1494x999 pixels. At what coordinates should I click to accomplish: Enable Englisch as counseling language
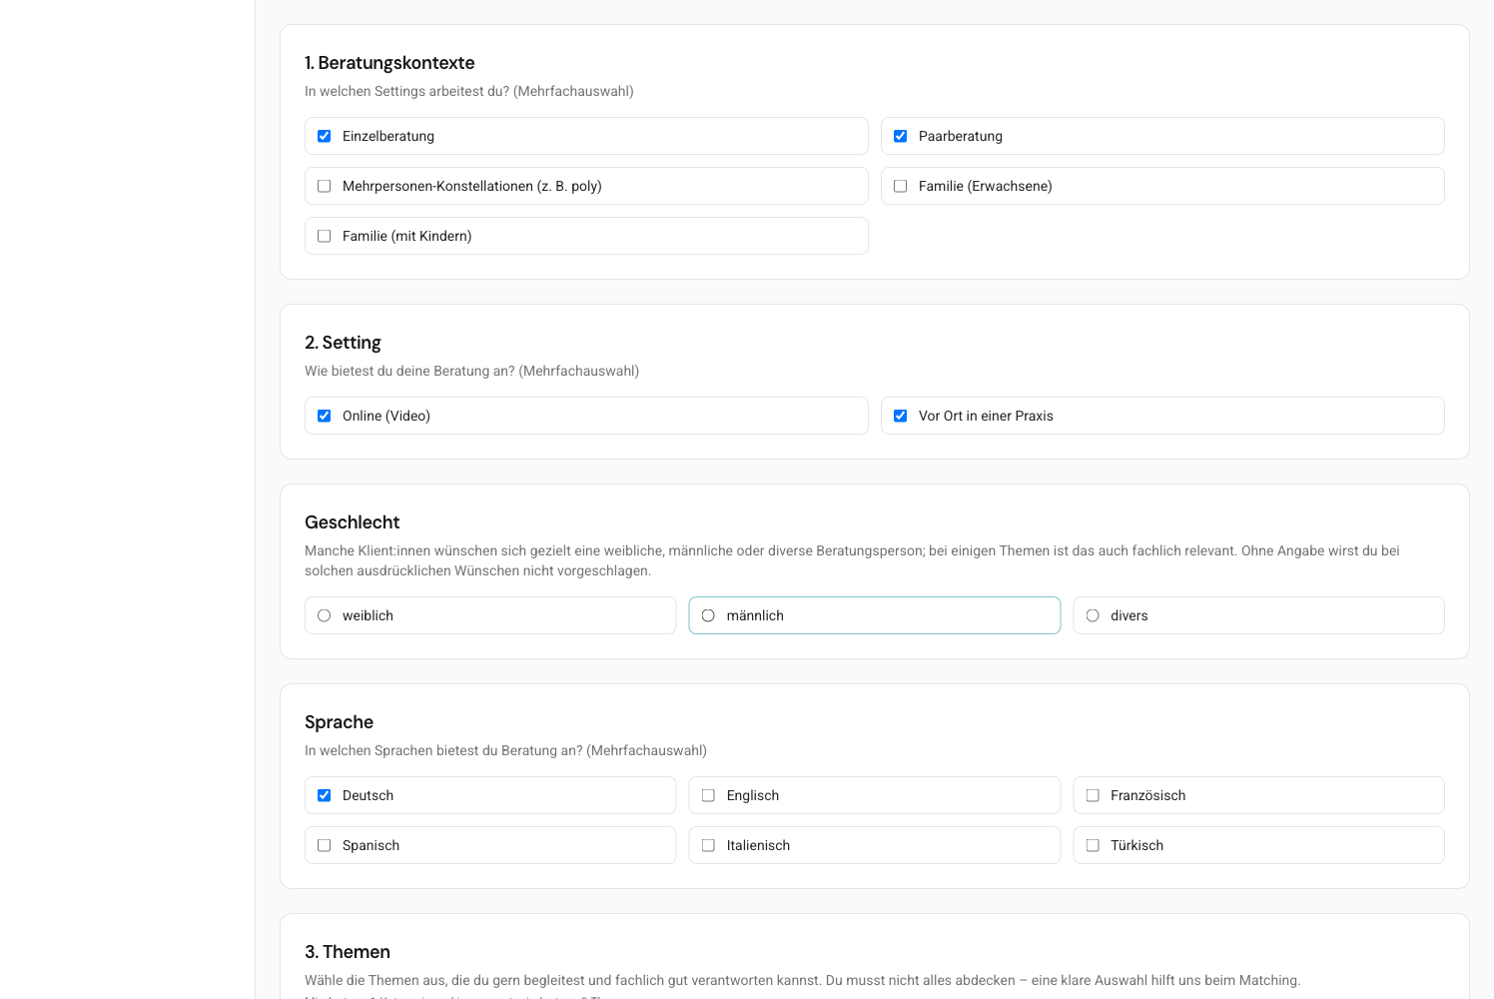(x=708, y=795)
